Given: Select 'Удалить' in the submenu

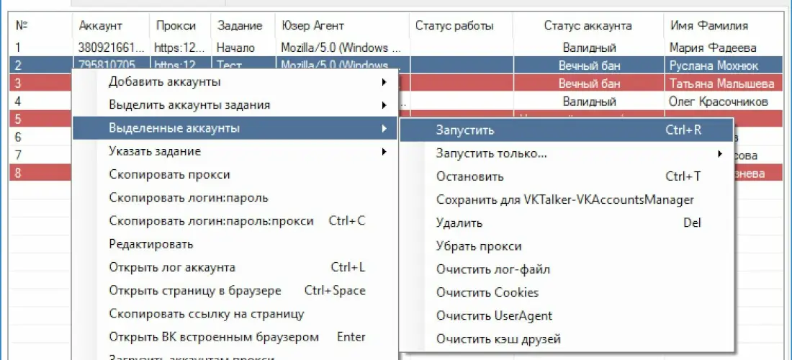Looking at the screenshot, I should pos(566,223).
